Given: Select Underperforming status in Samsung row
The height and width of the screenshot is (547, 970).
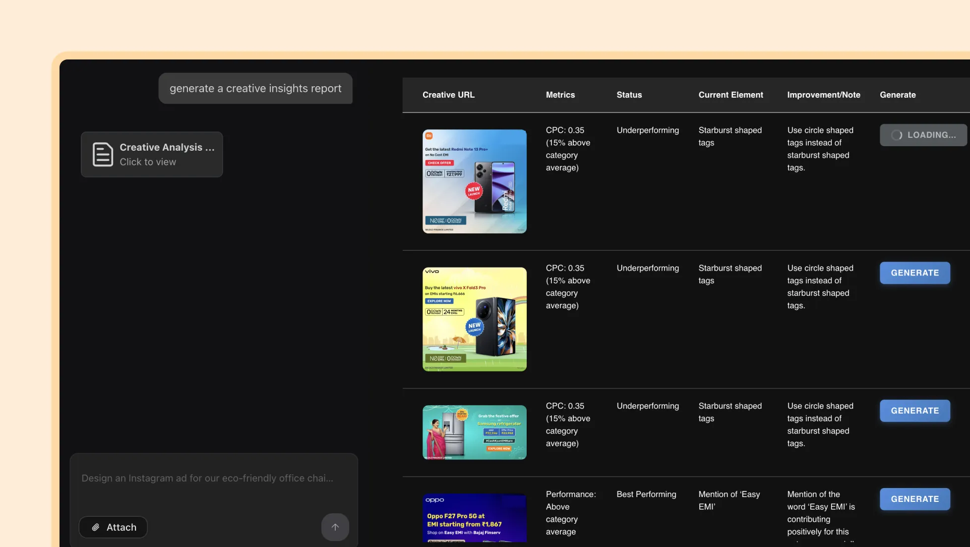Looking at the screenshot, I should (x=648, y=406).
